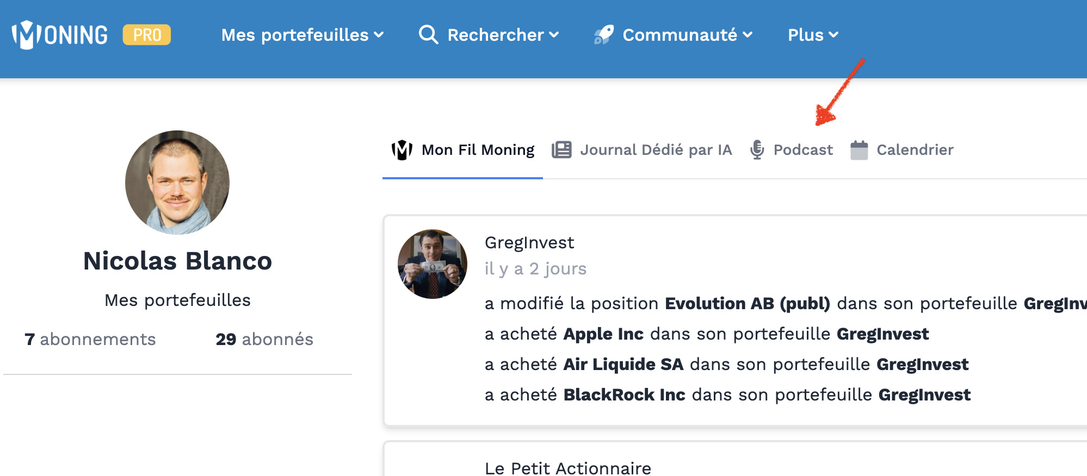
Task: View the 29 abonnés list
Action: click(x=264, y=339)
